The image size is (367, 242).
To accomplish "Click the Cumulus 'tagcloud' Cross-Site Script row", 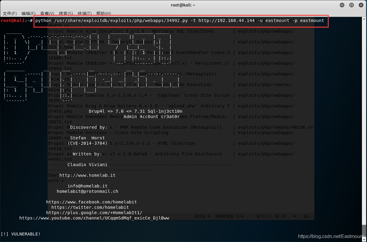I will click(171, 95).
